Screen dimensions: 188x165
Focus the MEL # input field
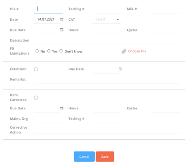tap(166, 9)
